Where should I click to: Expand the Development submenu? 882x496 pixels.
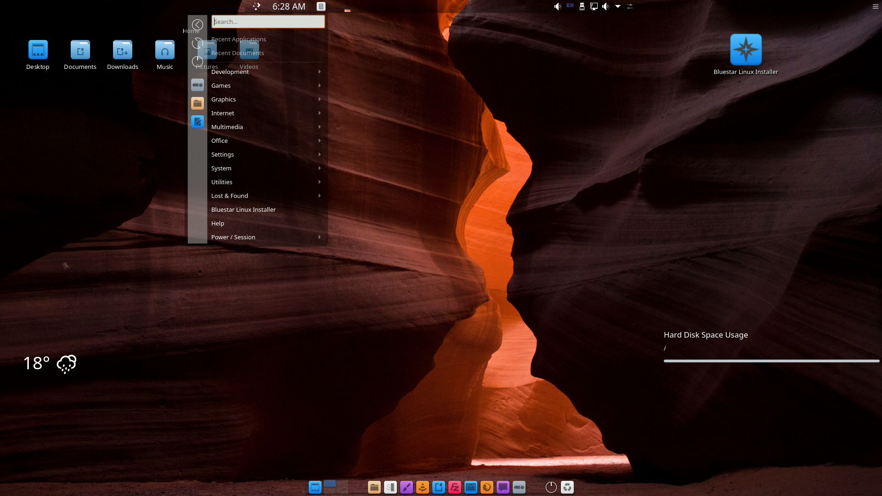(266, 72)
